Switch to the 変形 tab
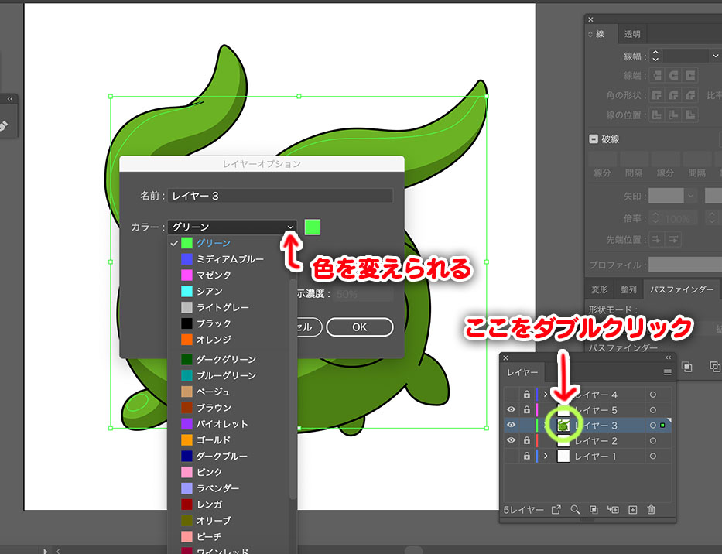This screenshot has width=722, height=554. [x=600, y=289]
